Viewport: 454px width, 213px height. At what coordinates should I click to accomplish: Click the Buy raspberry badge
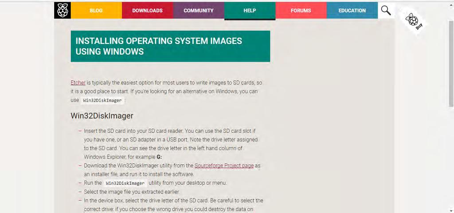[414, 22]
